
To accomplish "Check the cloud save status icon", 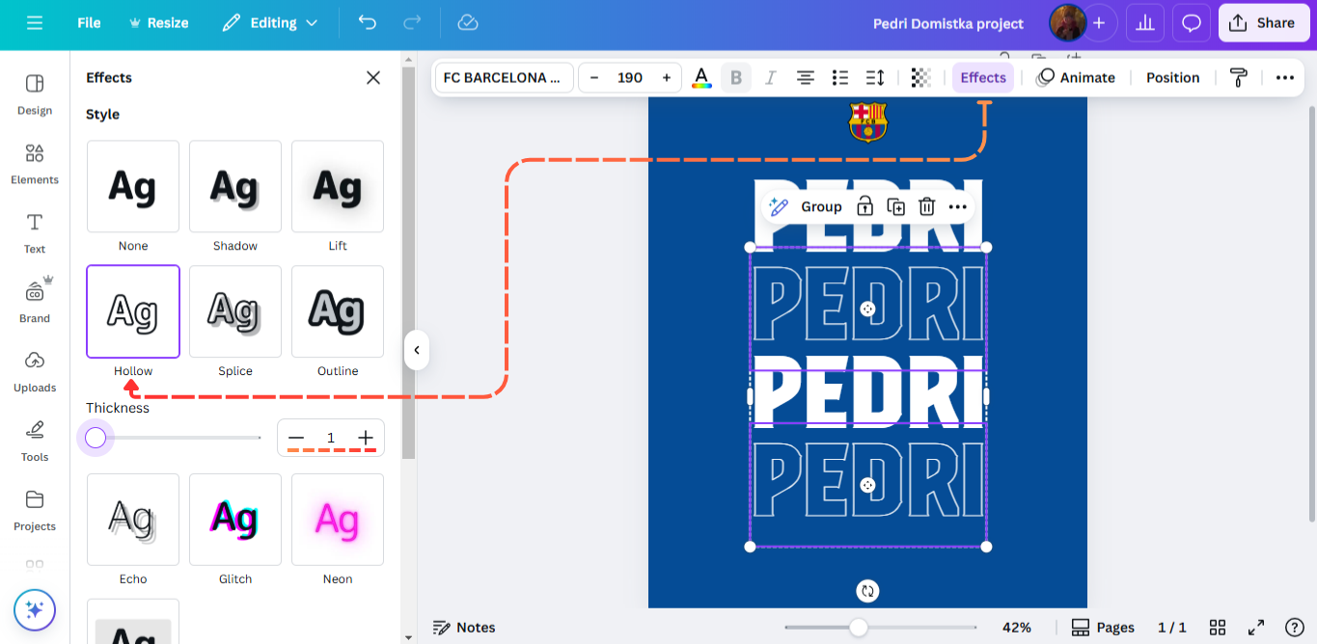I will tap(468, 22).
